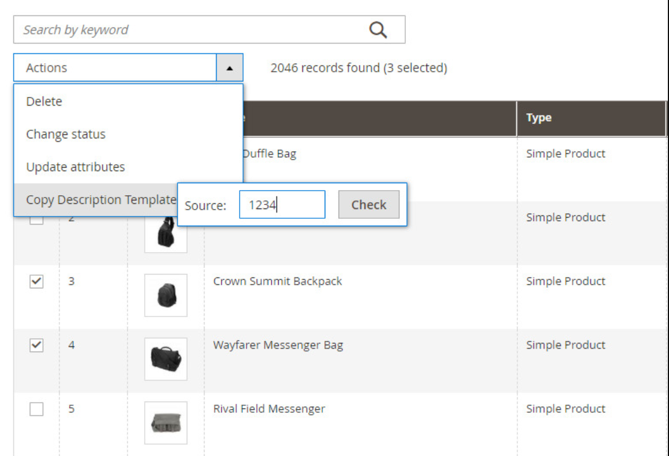Select Delete from the Actions menu
This screenshot has height=456, width=669.
pos(44,102)
